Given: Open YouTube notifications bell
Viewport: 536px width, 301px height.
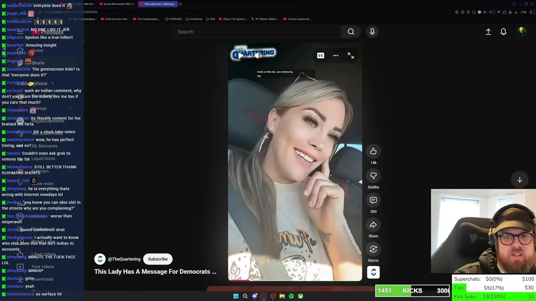Looking at the screenshot, I should pos(503,32).
